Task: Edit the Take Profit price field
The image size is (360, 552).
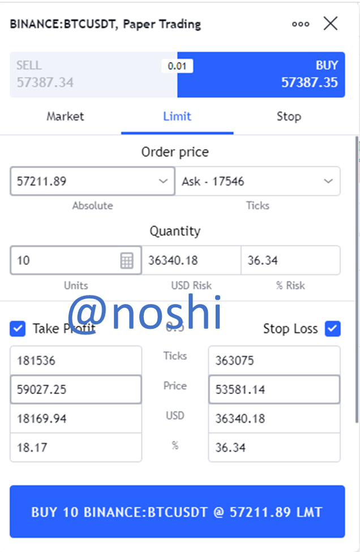Action: pos(75,390)
